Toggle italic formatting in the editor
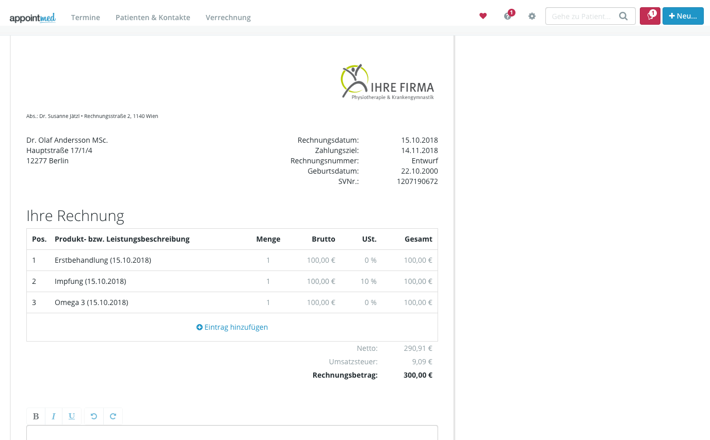 pos(54,416)
